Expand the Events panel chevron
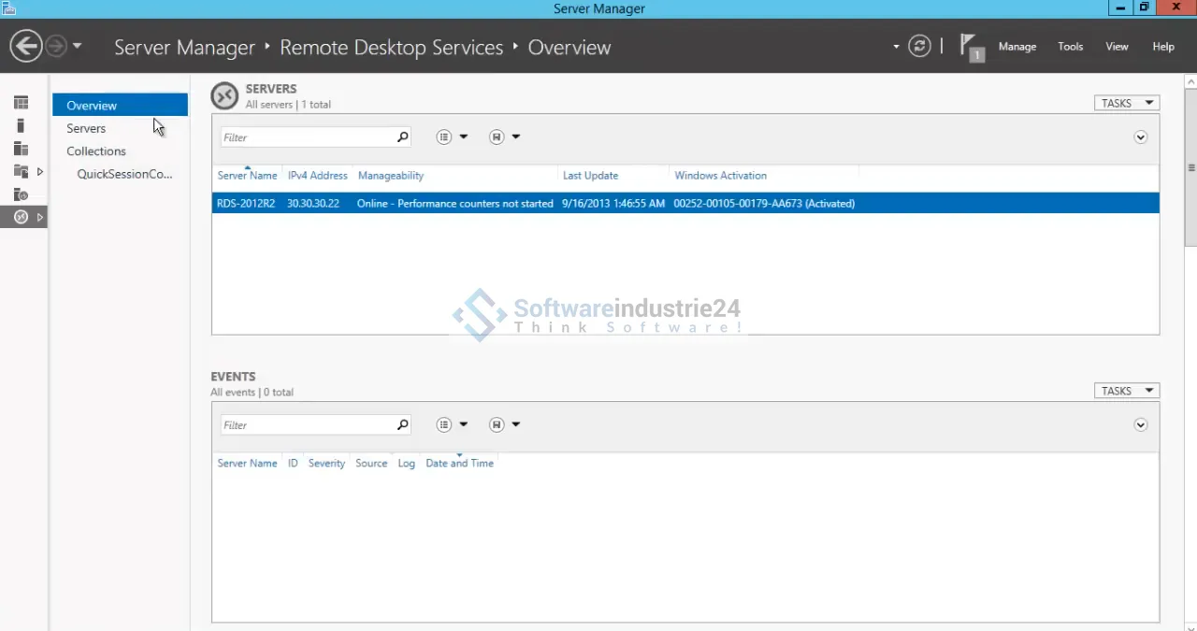Viewport: 1197px width, 631px height. [x=1140, y=425]
